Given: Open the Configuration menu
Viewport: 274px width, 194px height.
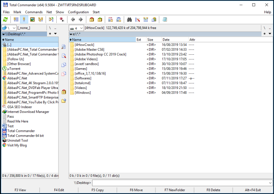Looking at the screenshot, I should [x=78, y=12].
